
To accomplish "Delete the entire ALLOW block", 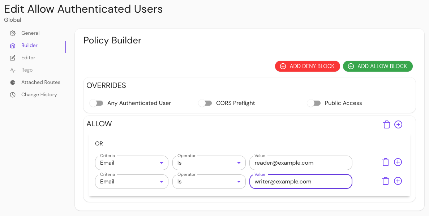I will 386,124.
